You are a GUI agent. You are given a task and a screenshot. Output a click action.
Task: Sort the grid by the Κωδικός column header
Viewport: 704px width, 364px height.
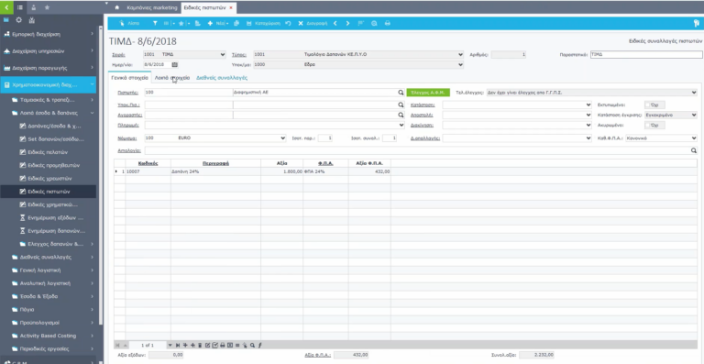click(148, 163)
